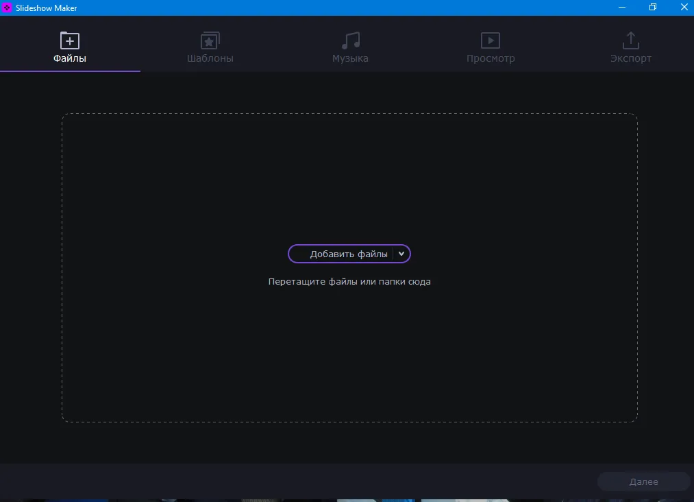Click the Музыка music note icon
The height and width of the screenshot is (502, 694).
350,40
